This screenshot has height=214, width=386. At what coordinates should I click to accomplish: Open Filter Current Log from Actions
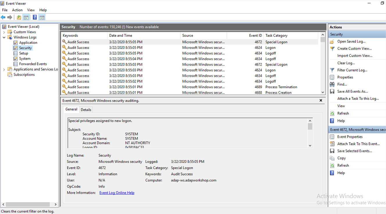[x=352, y=70]
